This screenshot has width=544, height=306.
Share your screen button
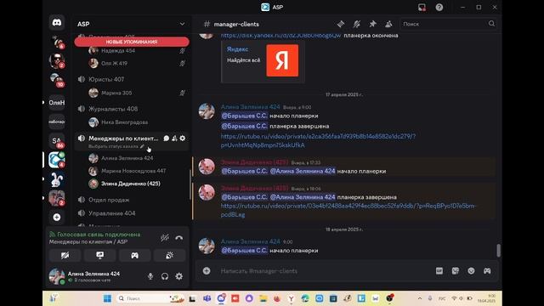point(100,256)
